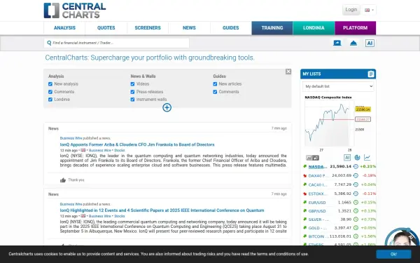Click the bell-shaped alerts icon

pos(353,43)
